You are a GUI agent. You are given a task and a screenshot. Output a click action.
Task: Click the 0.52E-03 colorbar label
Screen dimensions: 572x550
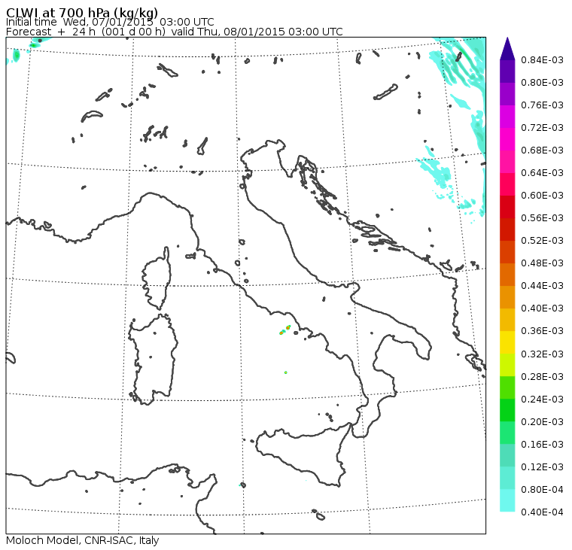(x=542, y=241)
